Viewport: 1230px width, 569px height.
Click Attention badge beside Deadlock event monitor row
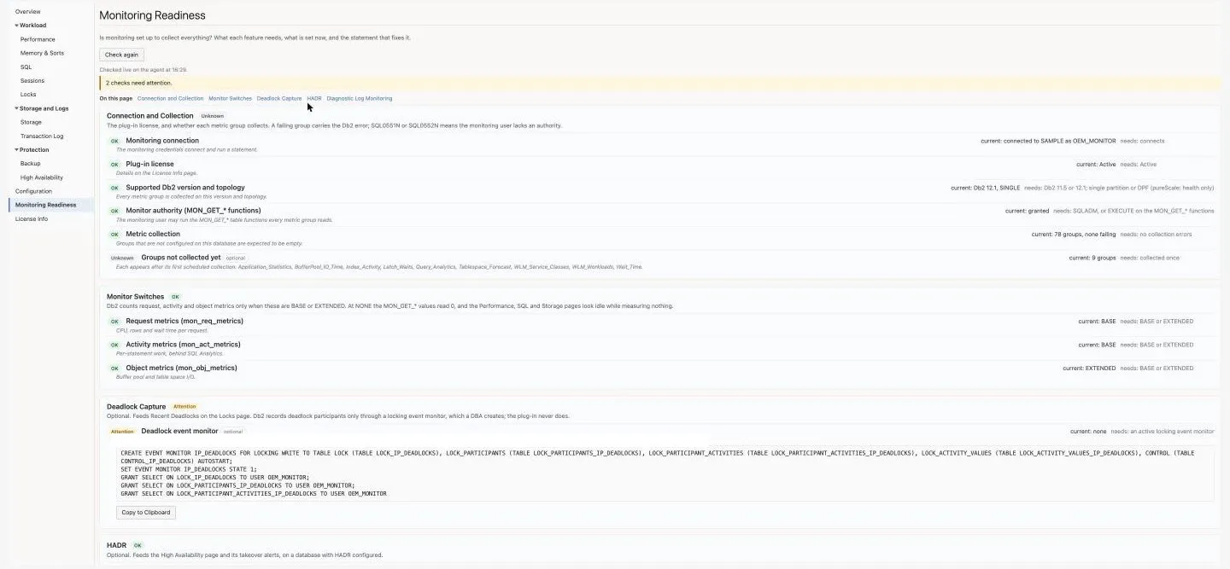coord(122,432)
